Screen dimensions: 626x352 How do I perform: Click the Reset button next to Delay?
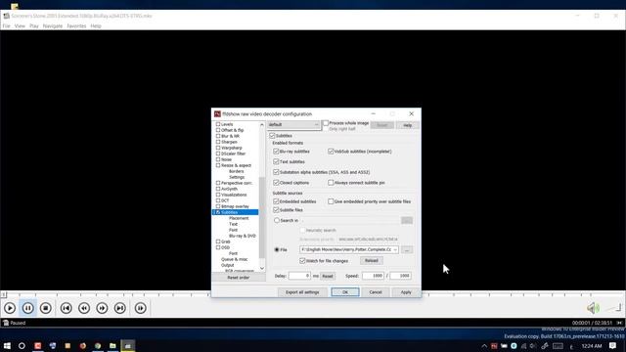328,276
